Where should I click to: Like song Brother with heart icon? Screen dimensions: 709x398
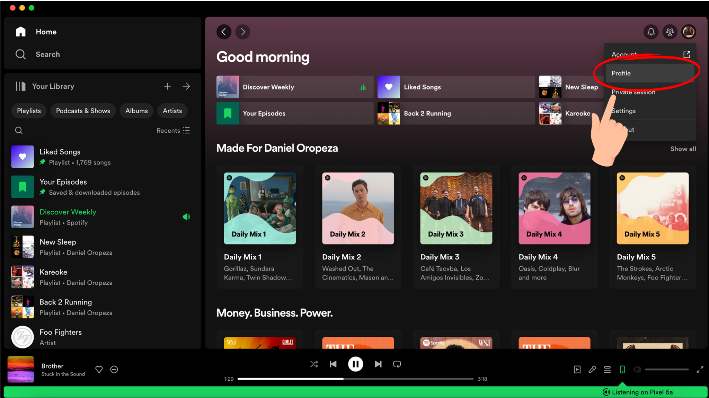99,369
